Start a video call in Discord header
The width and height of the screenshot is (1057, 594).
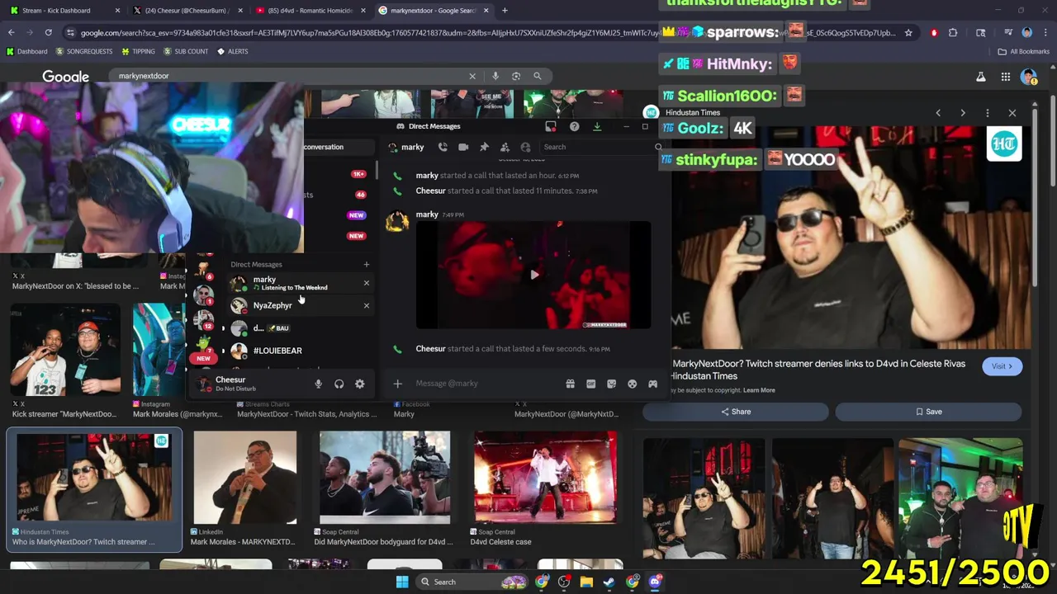click(x=463, y=147)
